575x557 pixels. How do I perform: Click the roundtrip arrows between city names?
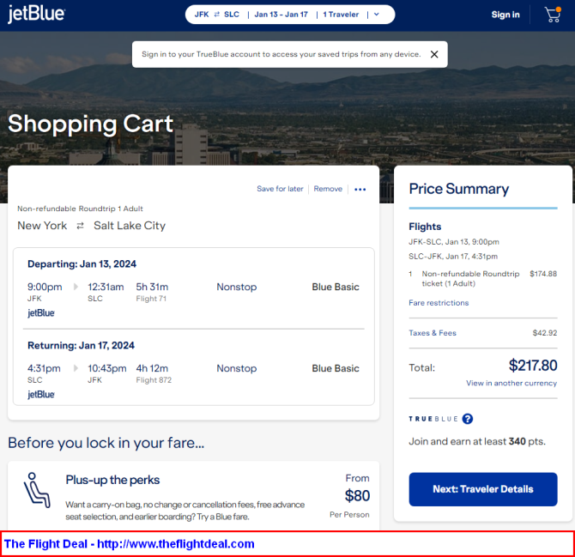(x=80, y=226)
